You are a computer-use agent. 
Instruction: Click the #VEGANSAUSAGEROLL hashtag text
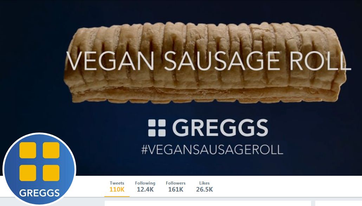(212, 150)
